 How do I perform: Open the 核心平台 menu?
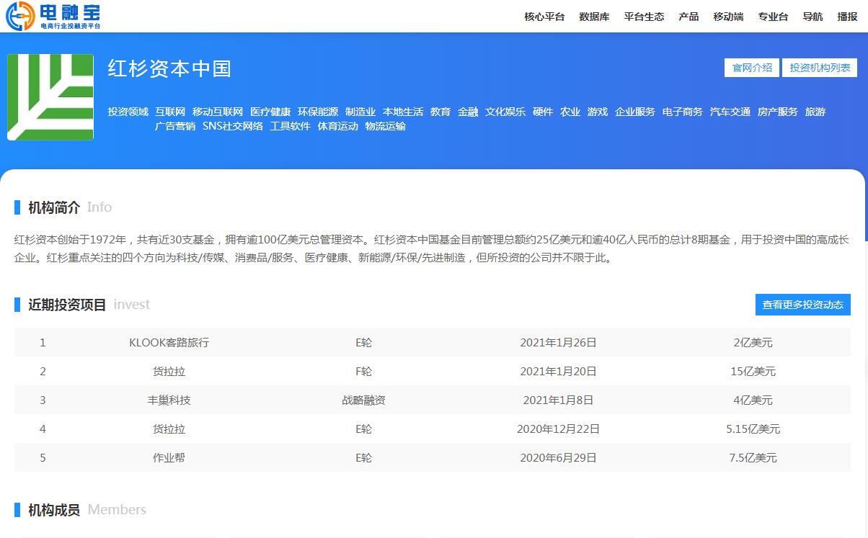(x=544, y=17)
